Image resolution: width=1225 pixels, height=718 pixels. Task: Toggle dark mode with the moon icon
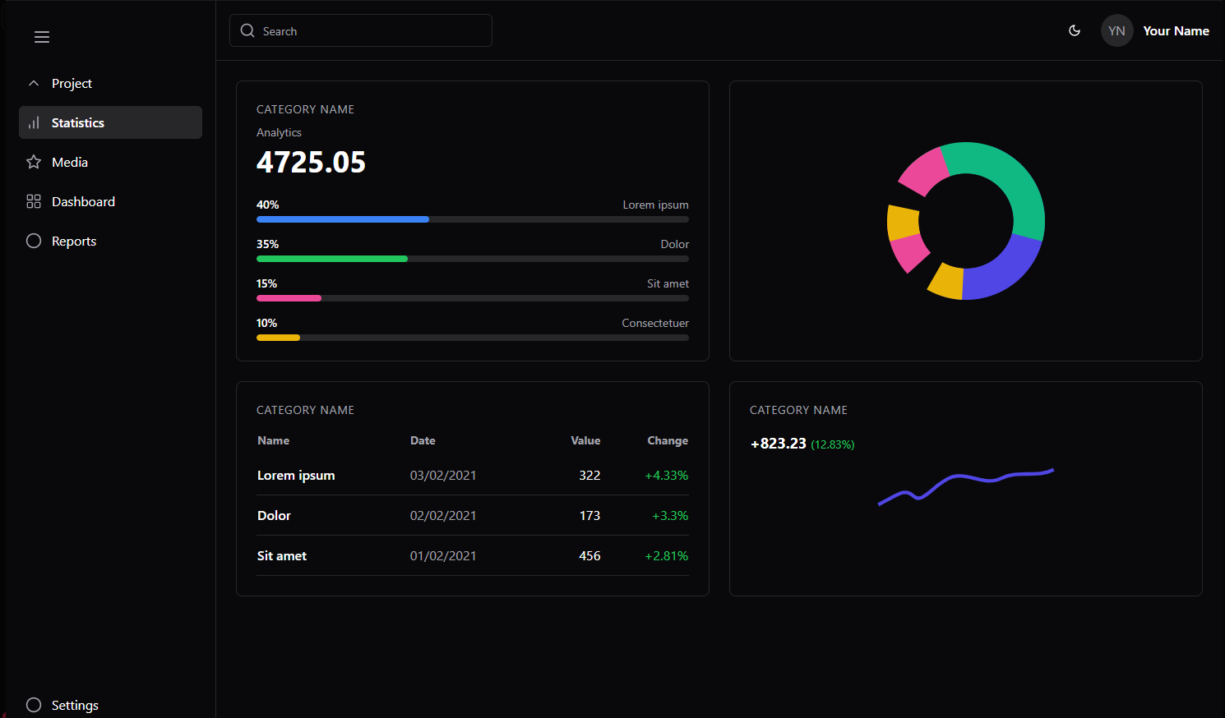coord(1075,30)
